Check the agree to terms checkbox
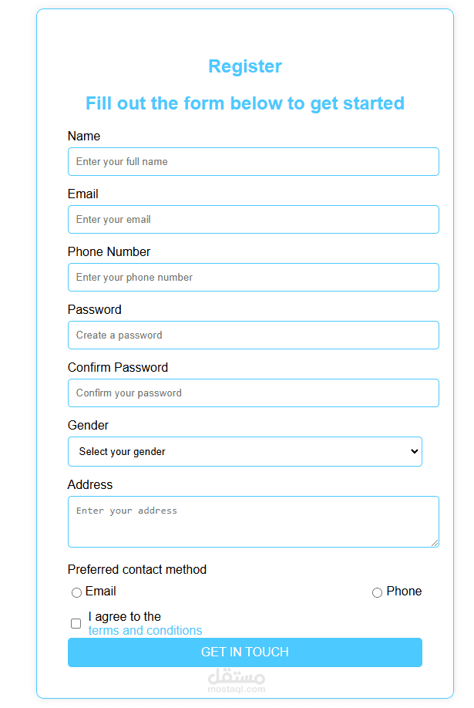Viewport: 474px width, 708px height. point(76,623)
